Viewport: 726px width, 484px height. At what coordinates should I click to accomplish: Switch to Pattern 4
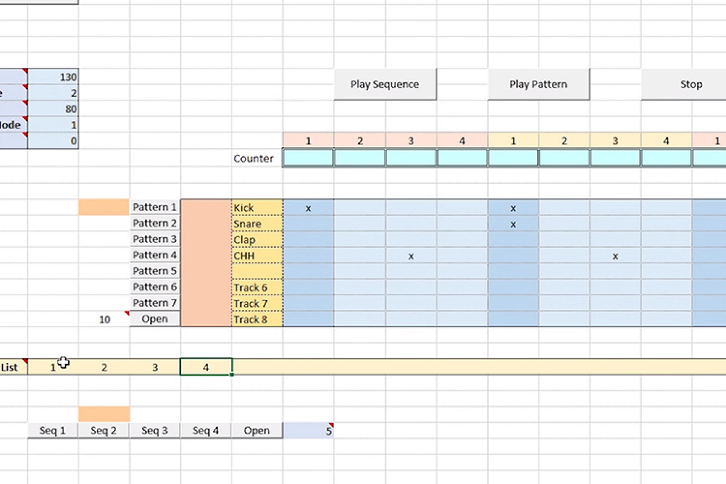point(155,255)
